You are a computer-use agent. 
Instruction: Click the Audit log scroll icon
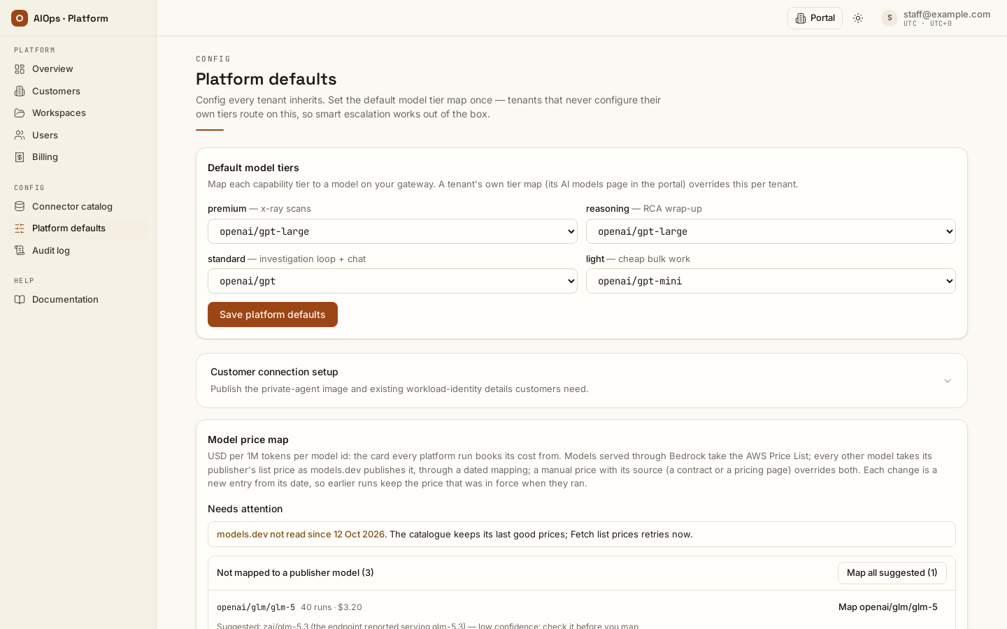[x=20, y=250]
